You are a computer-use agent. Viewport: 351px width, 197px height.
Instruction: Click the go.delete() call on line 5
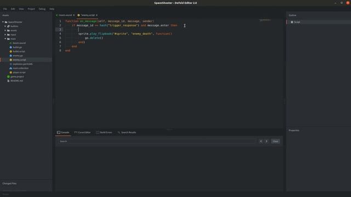click(94, 38)
